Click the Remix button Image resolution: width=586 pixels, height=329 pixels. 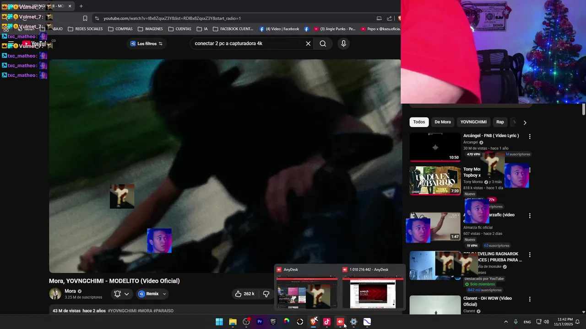[148, 294]
